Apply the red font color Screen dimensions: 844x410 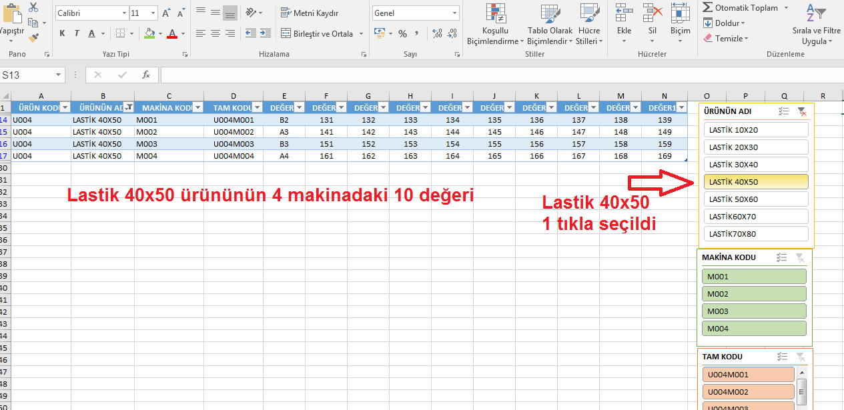(172, 33)
